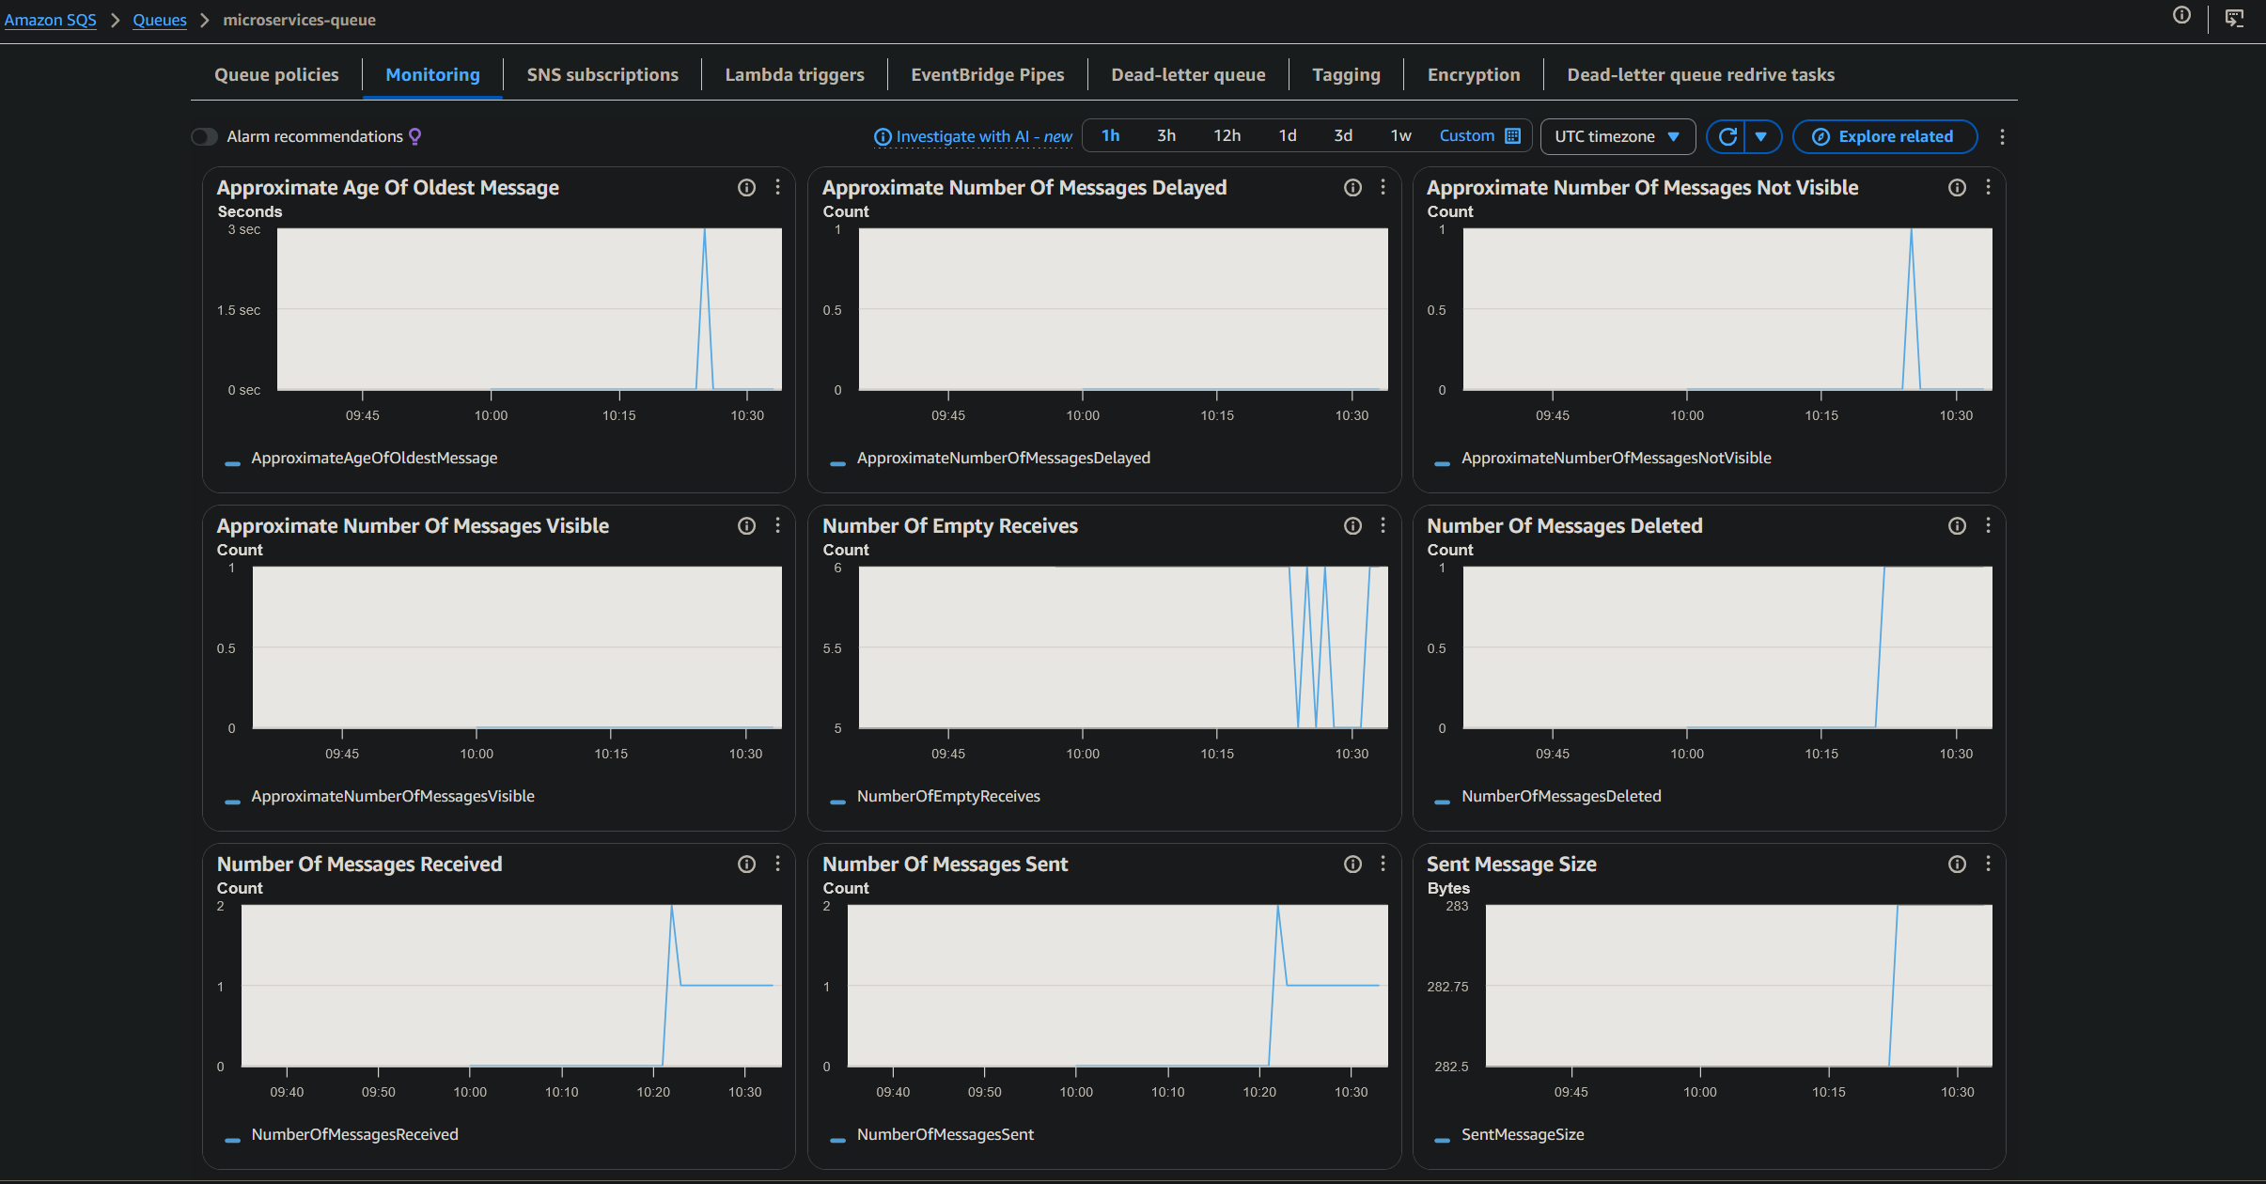Open options menu for Approximate Age Of Oldest Message
Screen dimensions: 2266x1184
[x=777, y=188]
